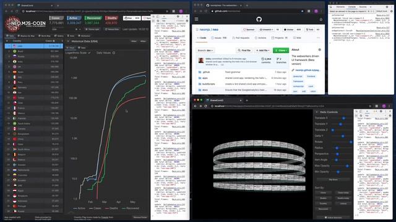Image resolution: width=396 pixels, height=222 pixels.
Task: Open the Branch dev dropdown
Action: click(x=205, y=51)
